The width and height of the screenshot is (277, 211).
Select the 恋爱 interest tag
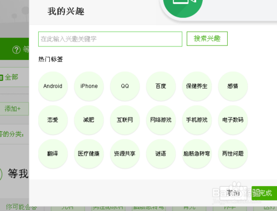click(x=53, y=120)
